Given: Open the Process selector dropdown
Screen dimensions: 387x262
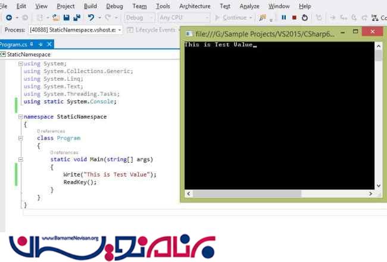Looking at the screenshot, I should pyautogui.click(x=120, y=30).
